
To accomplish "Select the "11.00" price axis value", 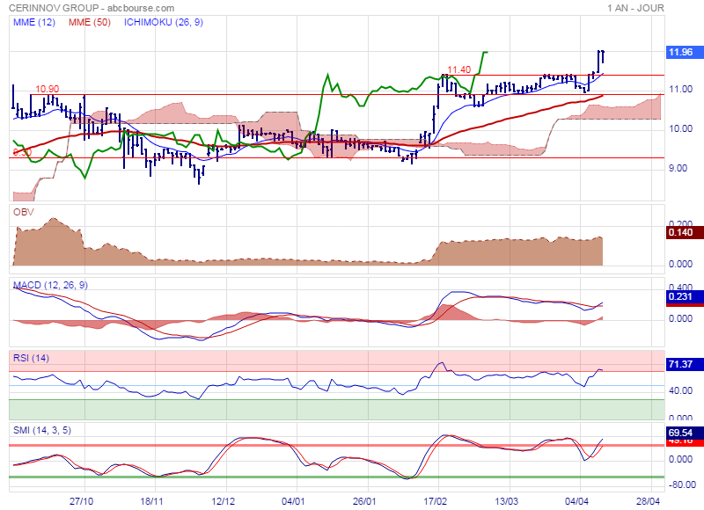I will [x=680, y=90].
